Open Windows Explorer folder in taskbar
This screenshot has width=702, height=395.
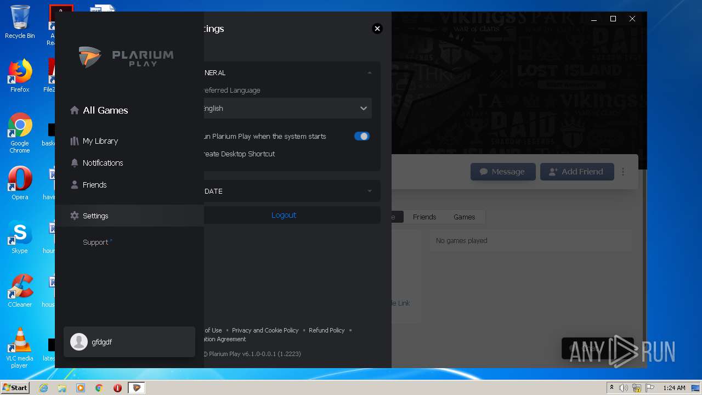[x=62, y=388]
